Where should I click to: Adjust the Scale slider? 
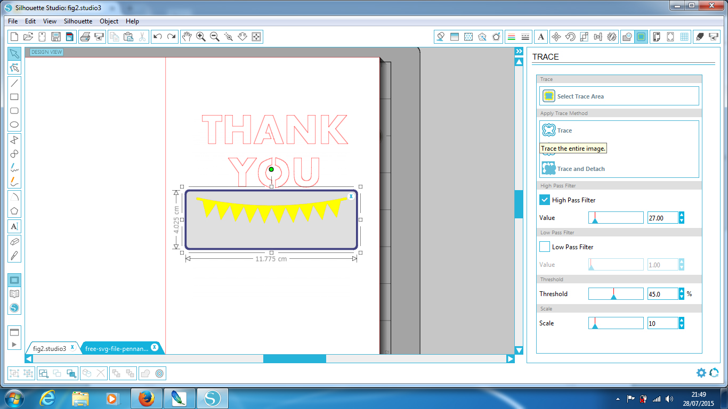(616, 323)
